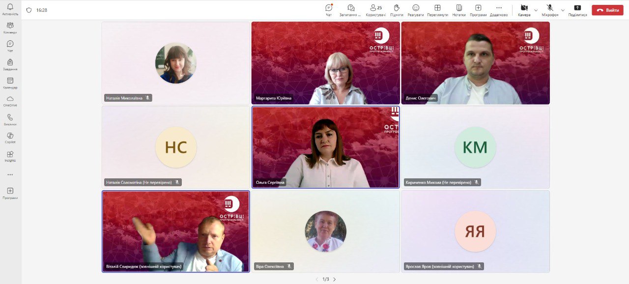The image size is (629, 284).
Task: Click Маргарита Юріївна name label
Action: pyautogui.click(x=274, y=98)
